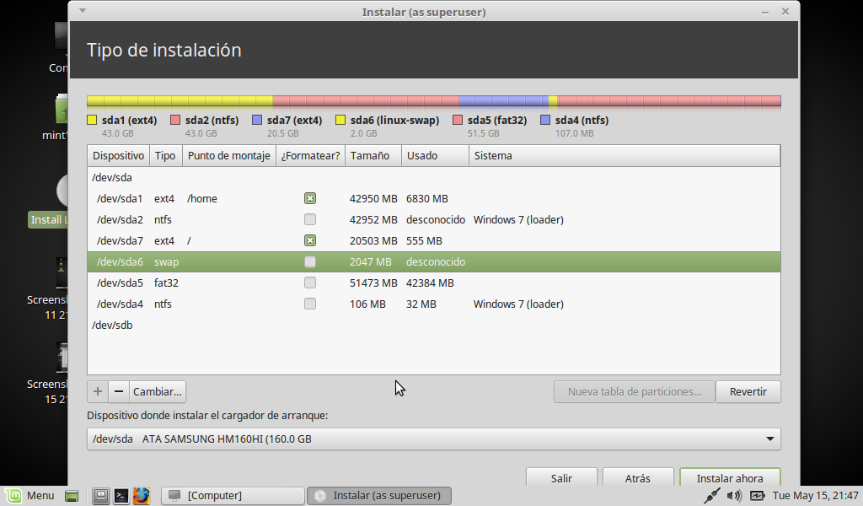Click the show desktop icon in panel
Image resolution: width=863 pixels, height=506 pixels.
tap(72, 496)
